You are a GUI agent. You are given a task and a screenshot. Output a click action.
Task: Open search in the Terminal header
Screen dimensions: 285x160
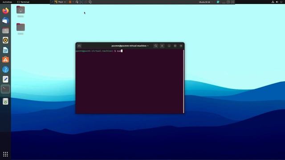pyautogui.click(x=156, y=46)
